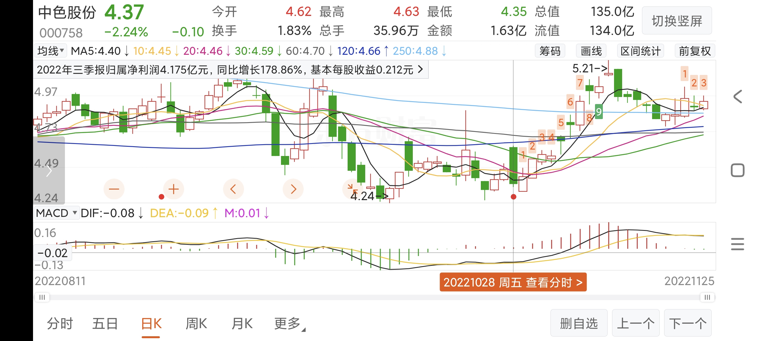
Task: Open the 均线 indicator dropdown
Action: coord(50,51)
